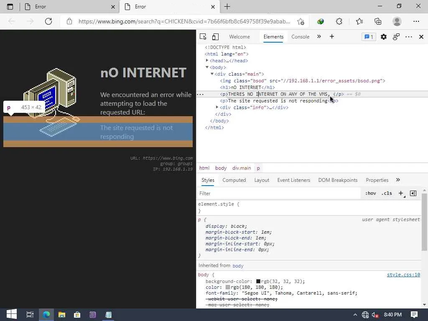
Task: Open the Collections icon
Action: pos(378,21)
